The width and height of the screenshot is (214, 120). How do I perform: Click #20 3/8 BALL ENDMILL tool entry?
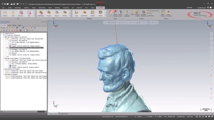point(24,64)
